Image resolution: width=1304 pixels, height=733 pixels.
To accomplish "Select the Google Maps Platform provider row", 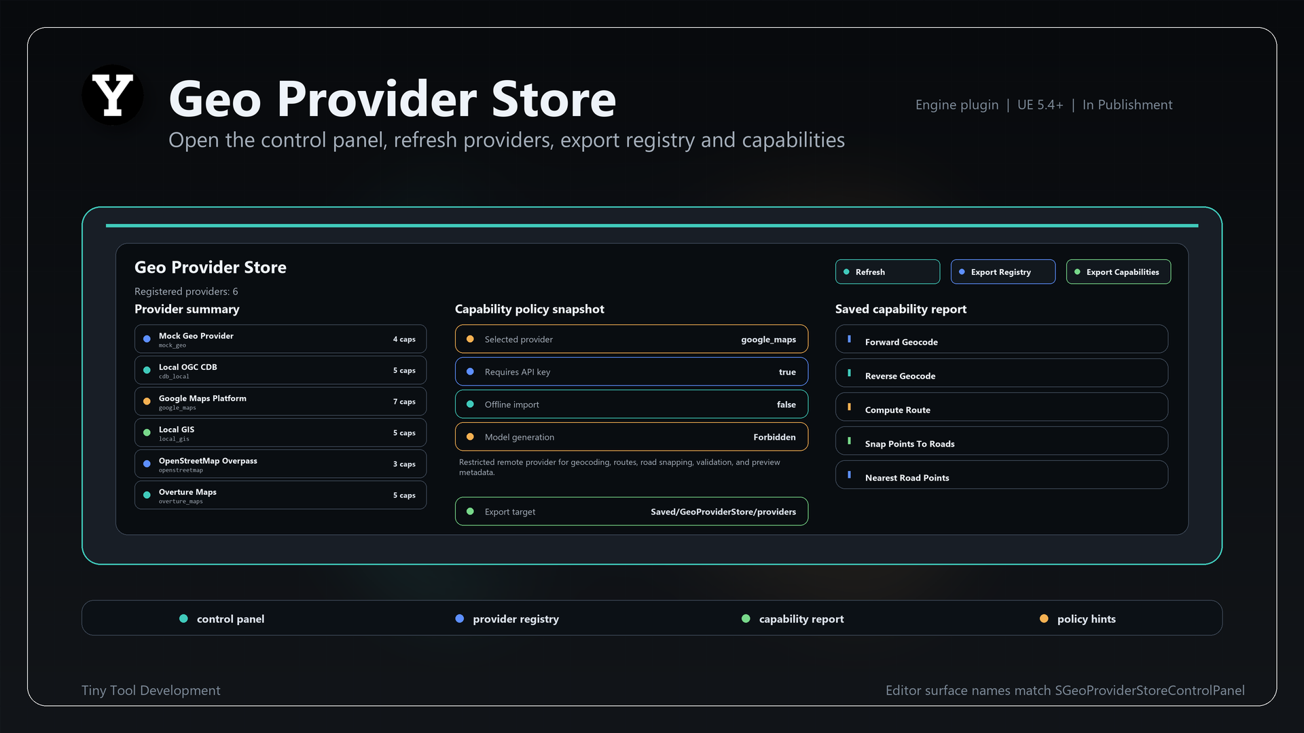I will click(280, 401).
